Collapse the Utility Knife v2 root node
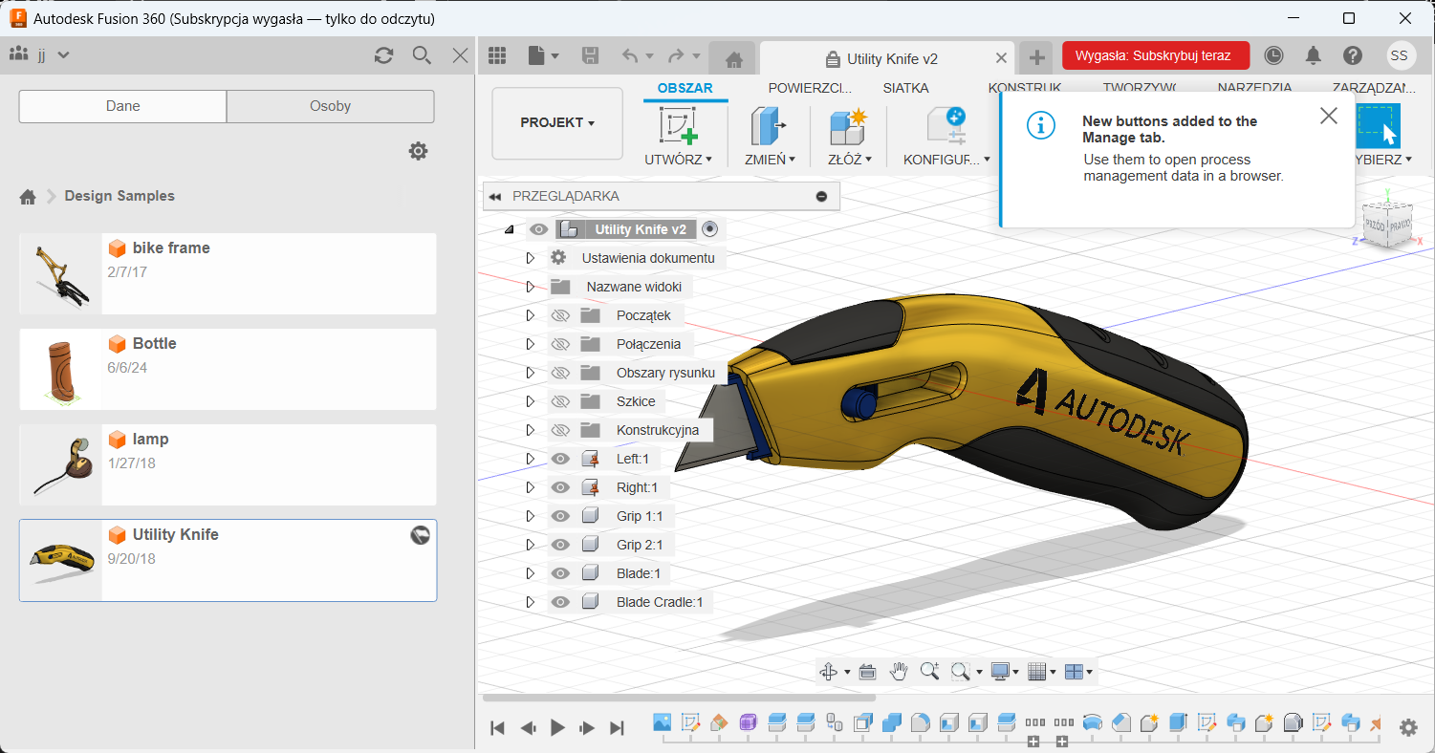The image size is (1435, 753). click(509, 229)
